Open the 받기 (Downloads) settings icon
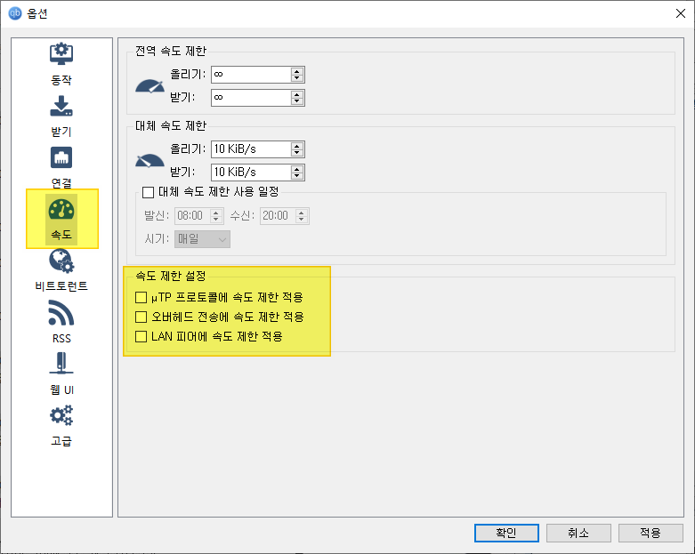The height and width of the screenshot is (554, 695). pyautogui.click(x=61, y=107)
